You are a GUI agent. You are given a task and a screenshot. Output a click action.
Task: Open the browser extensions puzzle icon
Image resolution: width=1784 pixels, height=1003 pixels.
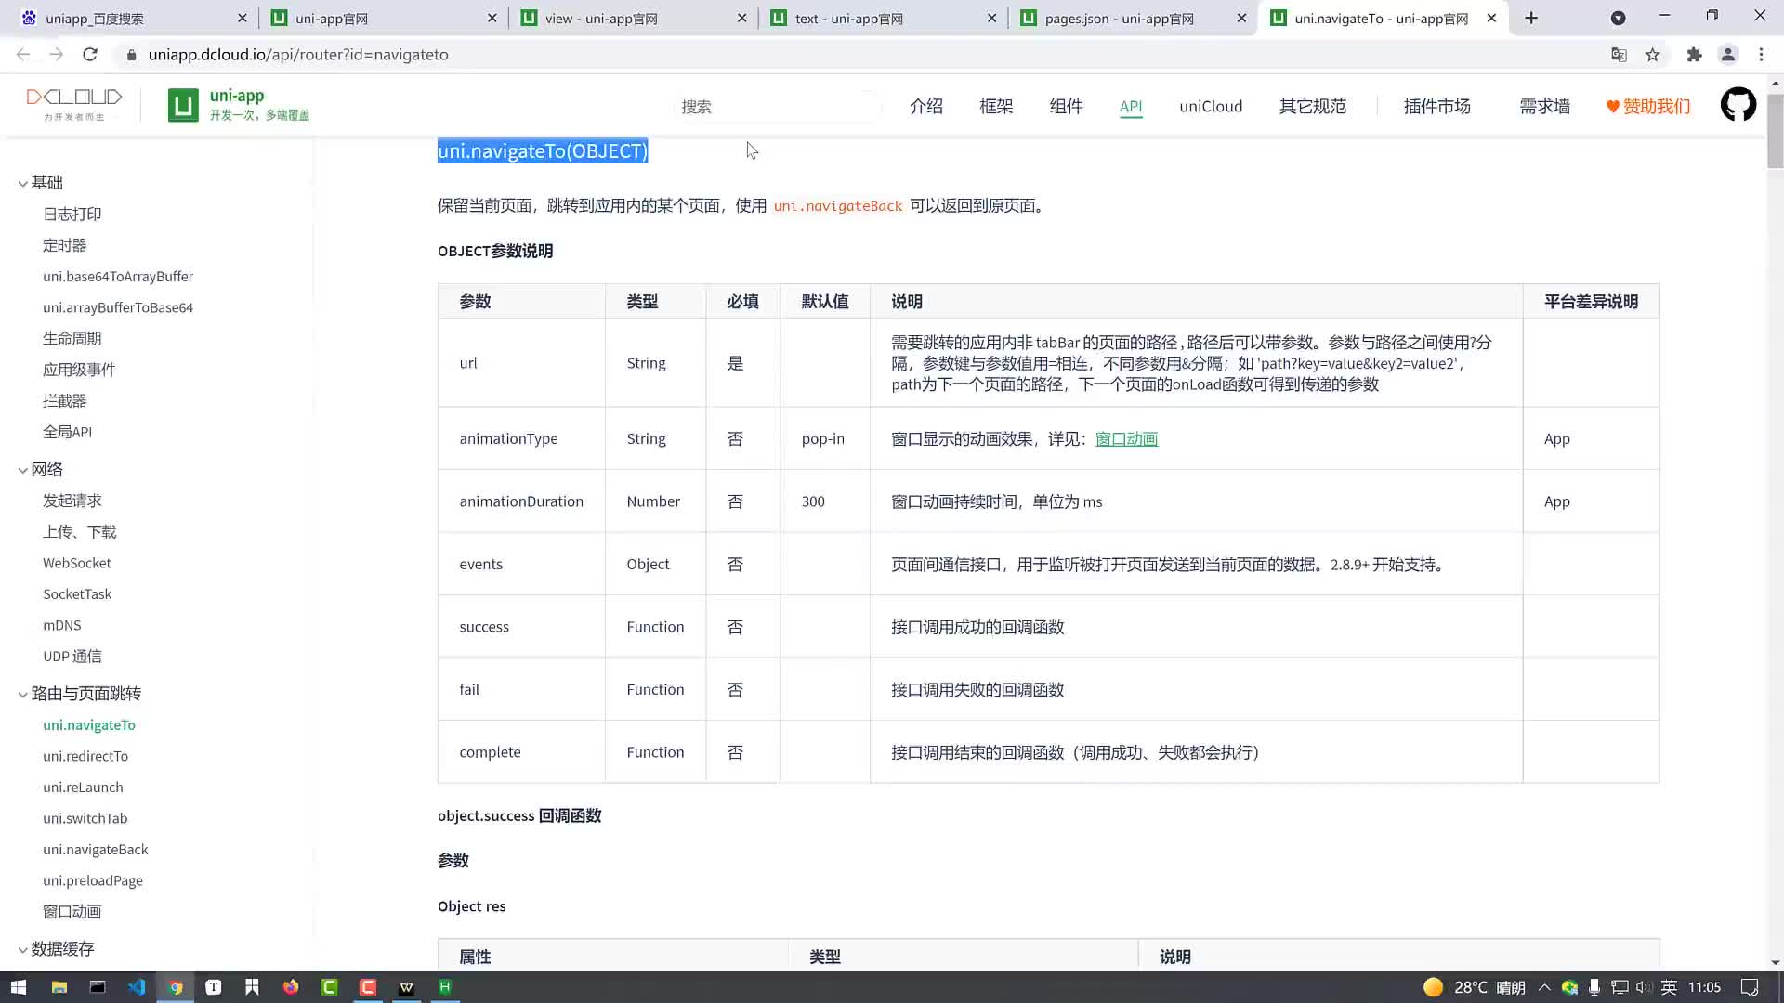[x=1694, y=55]
